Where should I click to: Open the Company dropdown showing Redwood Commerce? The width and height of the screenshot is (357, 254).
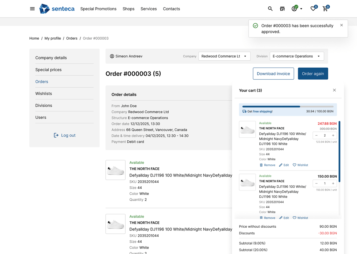click(224, 56)
